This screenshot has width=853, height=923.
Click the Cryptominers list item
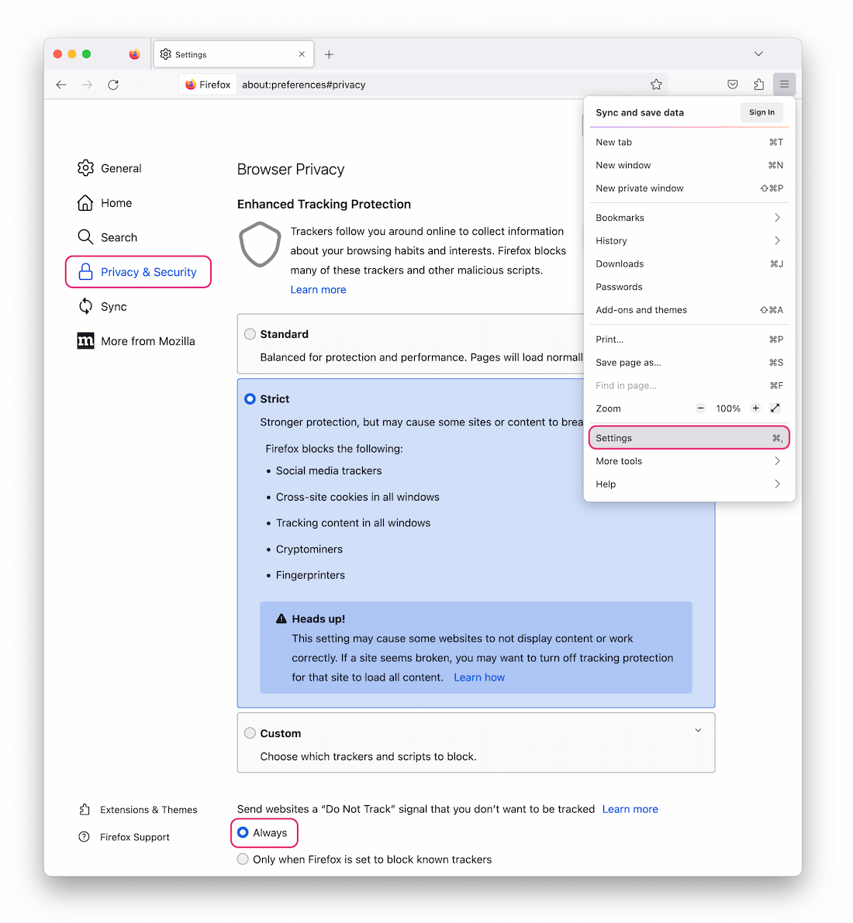tap(309, 549)
